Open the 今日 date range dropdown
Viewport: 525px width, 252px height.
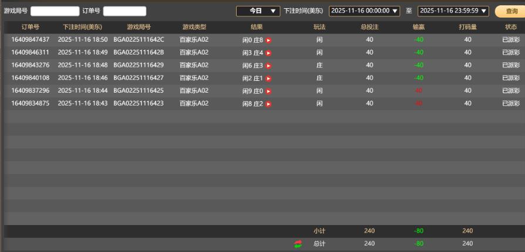coord(258,11)
